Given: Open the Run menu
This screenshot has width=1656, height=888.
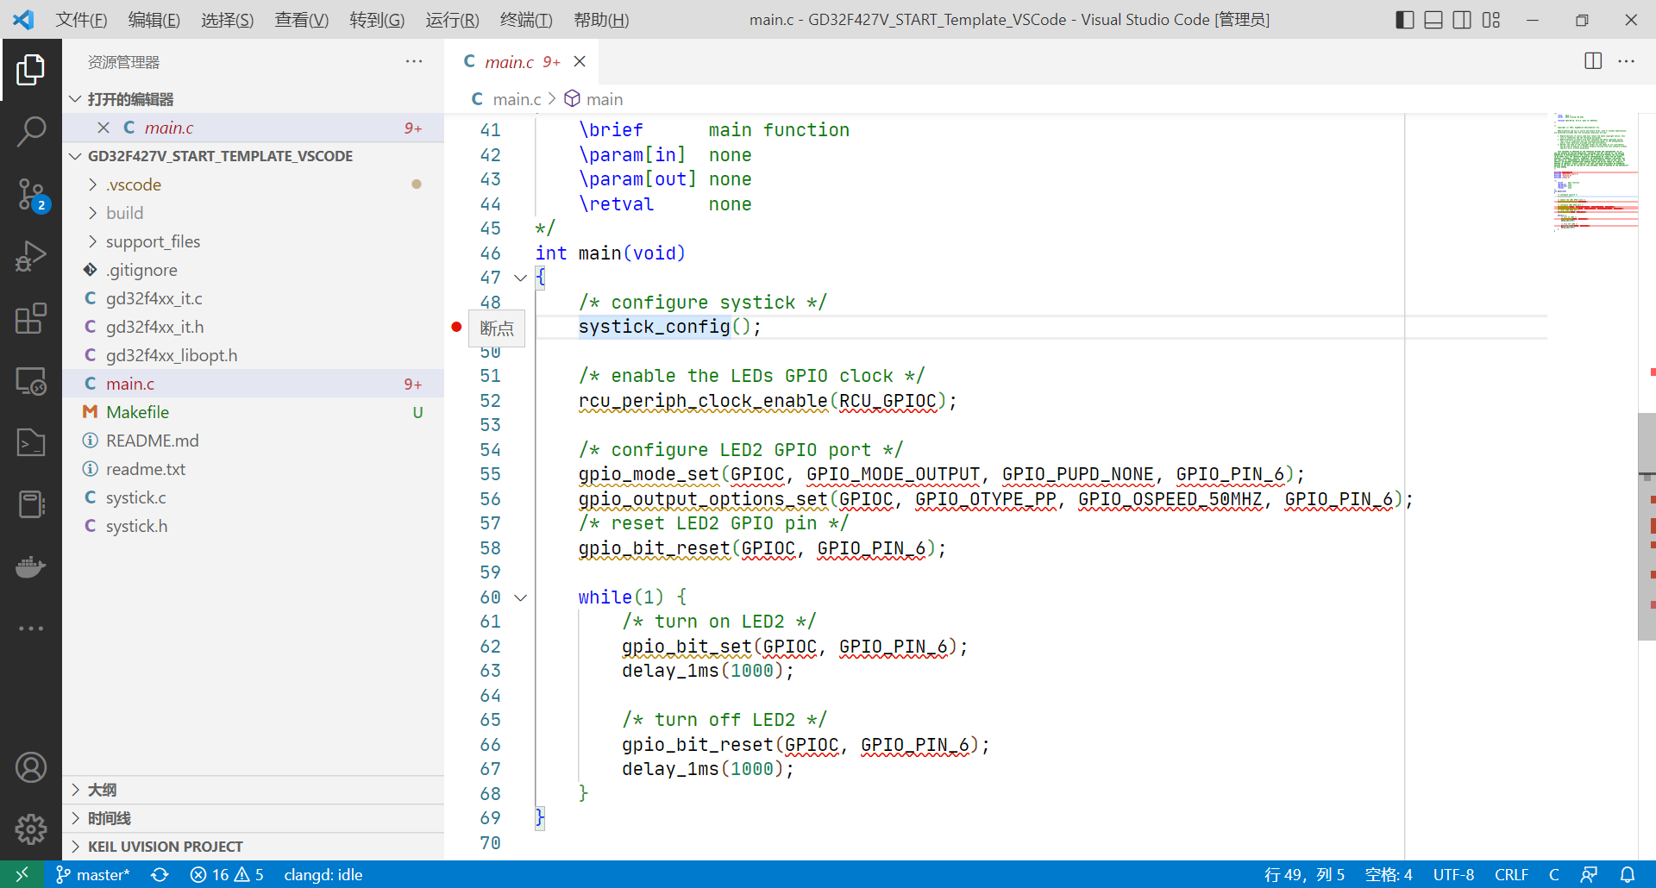Looking at the screenshot, I should 452,20.
